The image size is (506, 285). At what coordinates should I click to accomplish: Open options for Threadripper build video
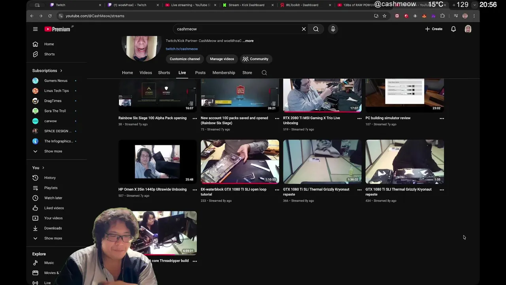point(194,261)
